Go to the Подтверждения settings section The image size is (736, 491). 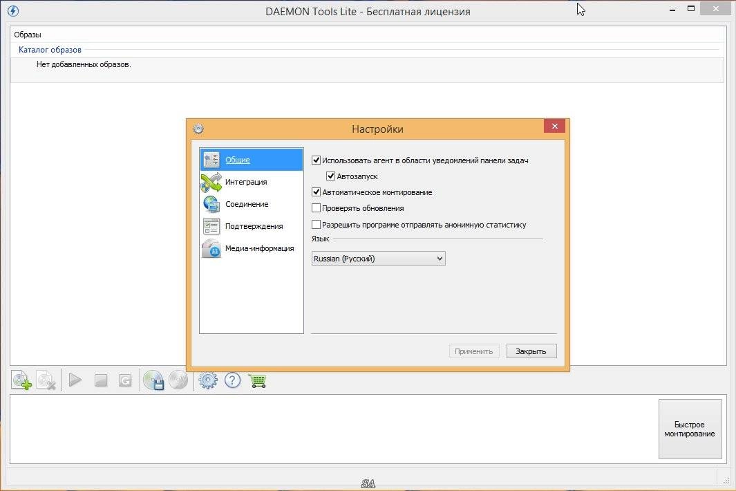(251, 226)
